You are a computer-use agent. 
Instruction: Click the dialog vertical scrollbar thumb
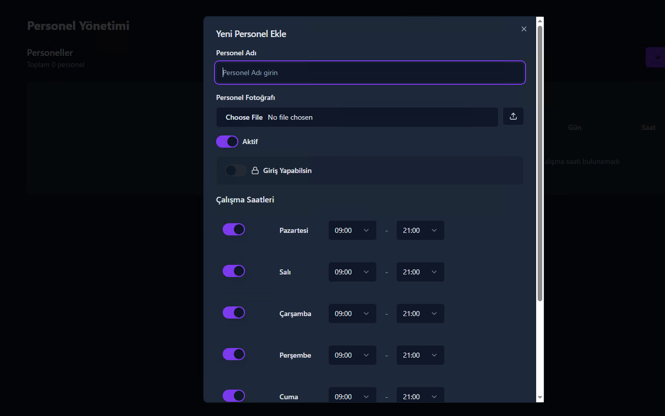(540, 163)
